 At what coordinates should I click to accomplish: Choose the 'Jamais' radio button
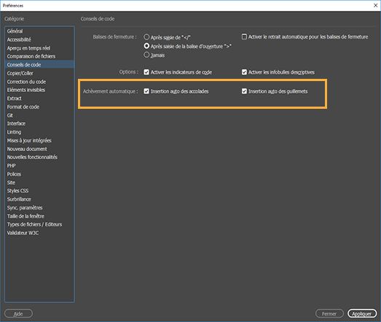pyautogui.click(x=146, y=55)
